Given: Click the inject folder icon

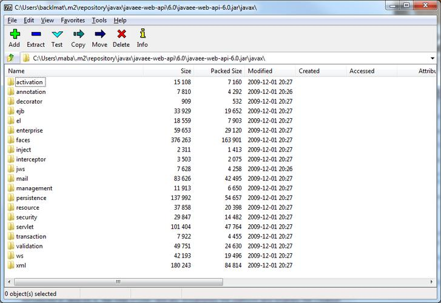Looking at the screenshot, I should pyautogui.click(x=11, y=150).
